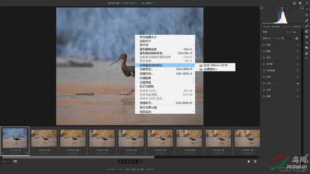Select the Spot Removal healing tool
This screenshot has width=310, height=174.
(307, 20)
